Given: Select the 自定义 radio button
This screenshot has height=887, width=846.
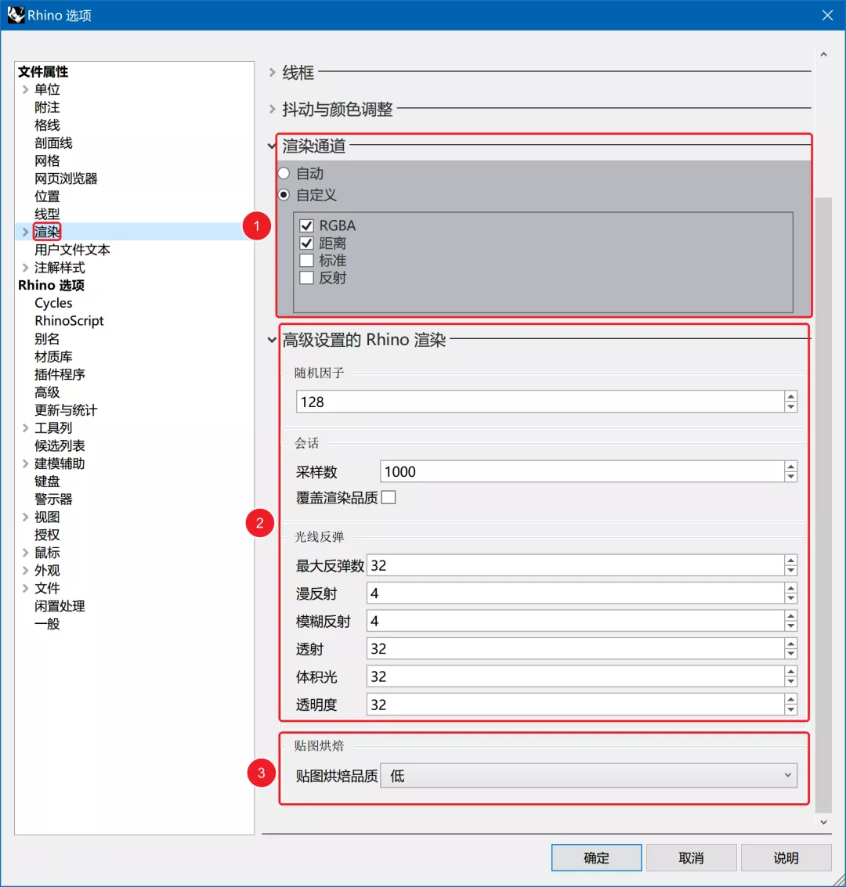Looking at the screenshot, I should (x=283, y=195).
